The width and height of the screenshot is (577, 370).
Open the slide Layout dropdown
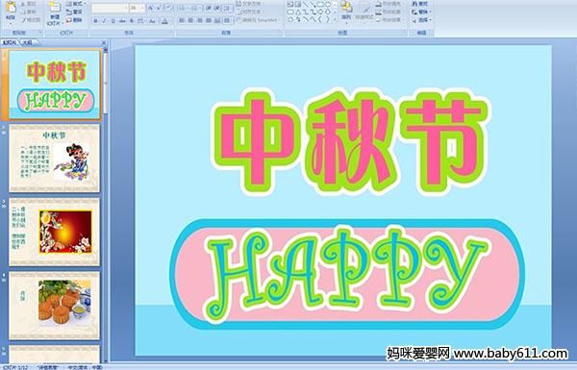pos(75,4)
